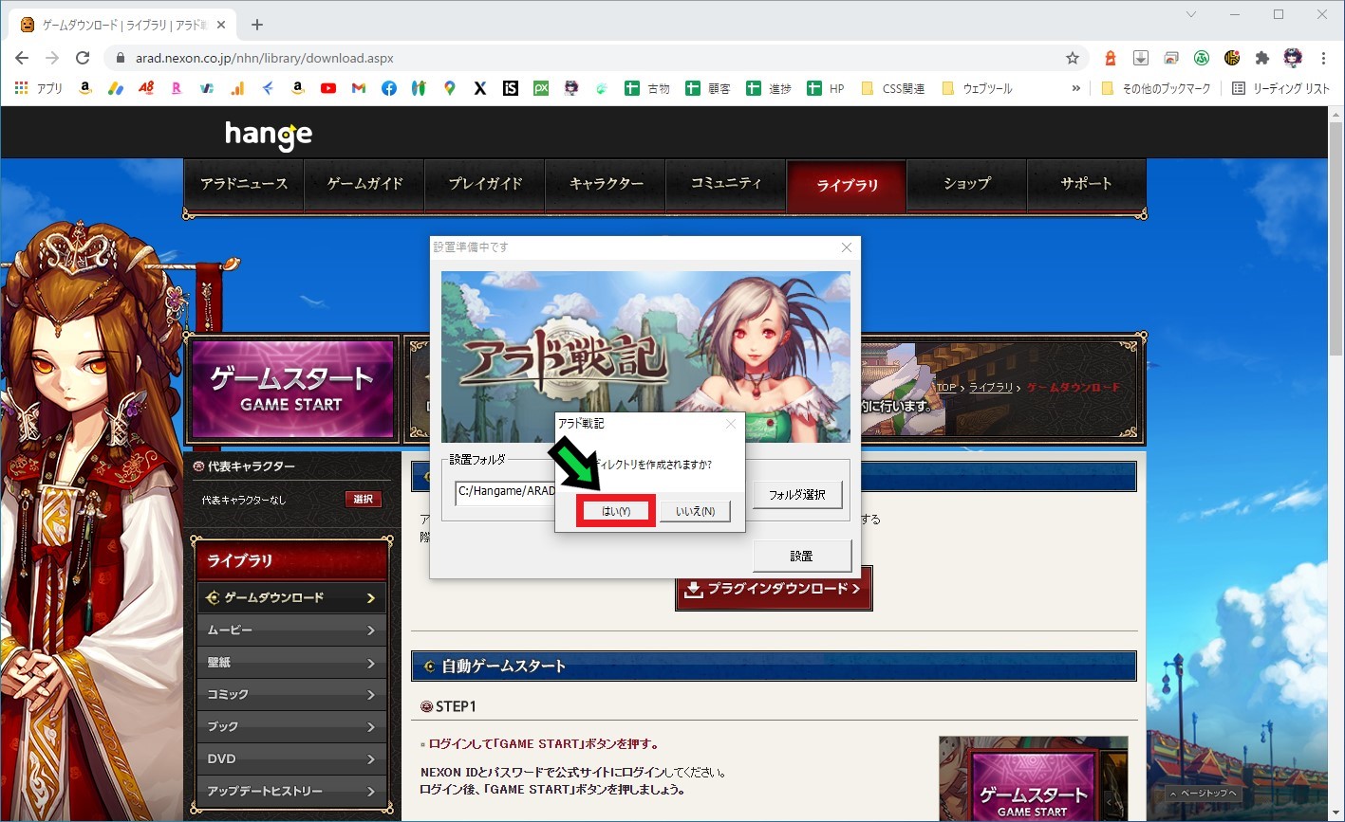Open the ショップ navigation tab

coord(966,184)
